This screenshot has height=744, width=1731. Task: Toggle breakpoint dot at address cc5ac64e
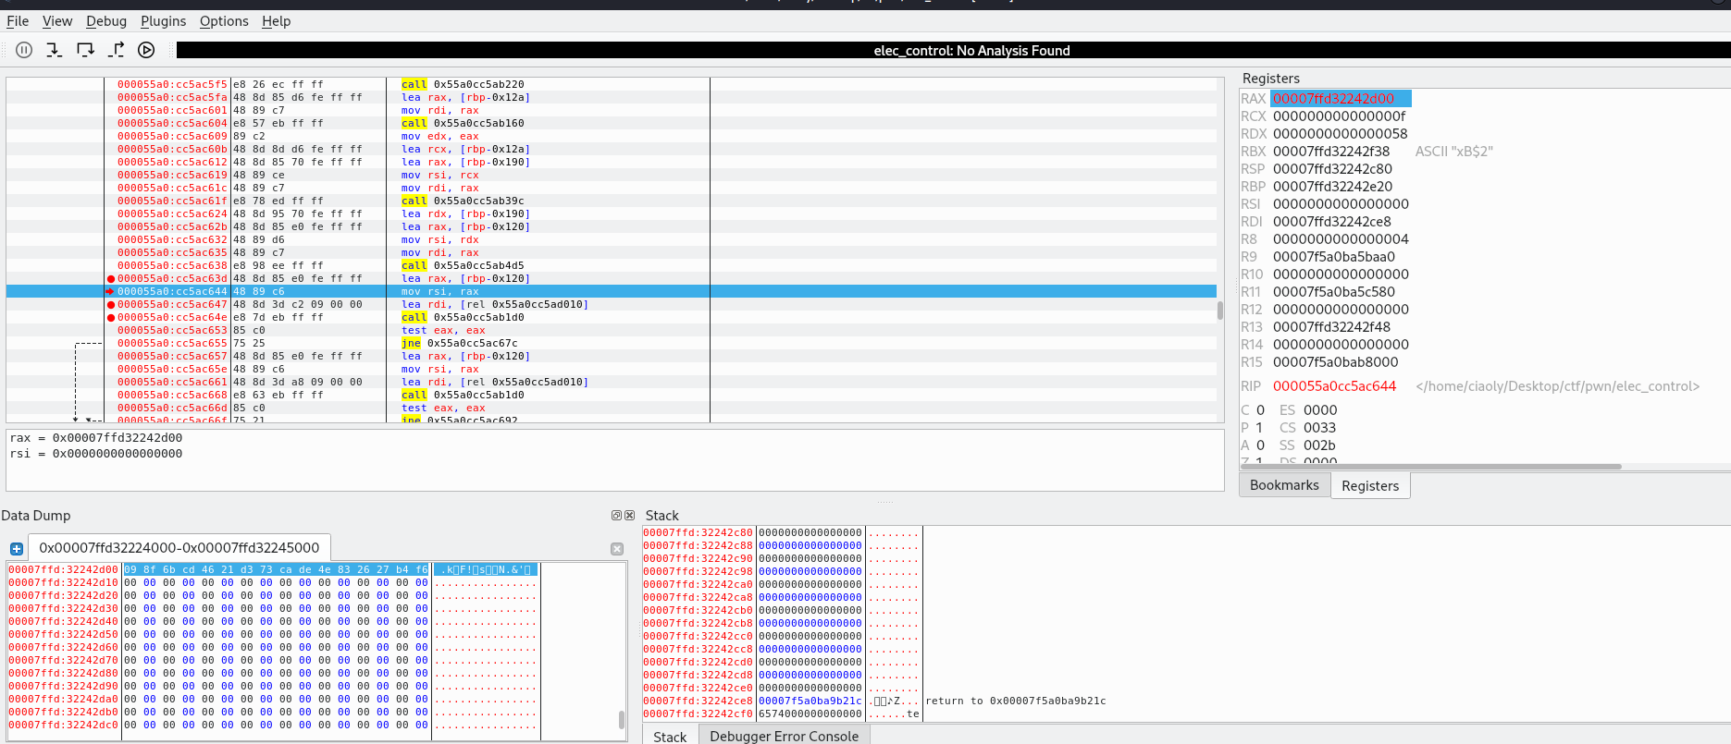pyautogui.click(x=111, y=317)
